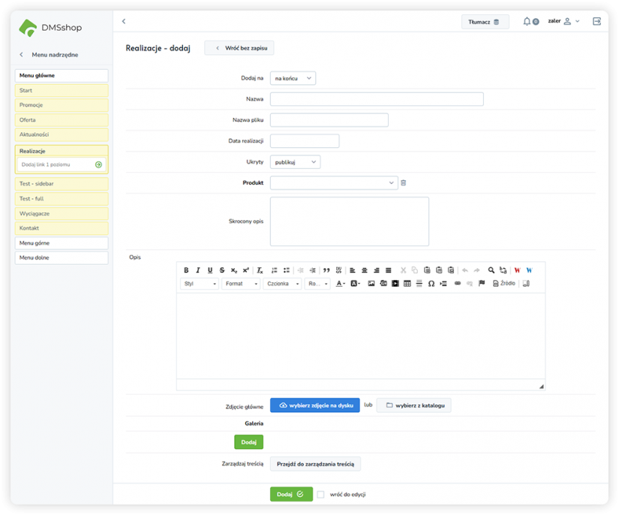Expand the Produkt dropdown
The height and width of the screenshot is (515, 619).
point(334,182)
